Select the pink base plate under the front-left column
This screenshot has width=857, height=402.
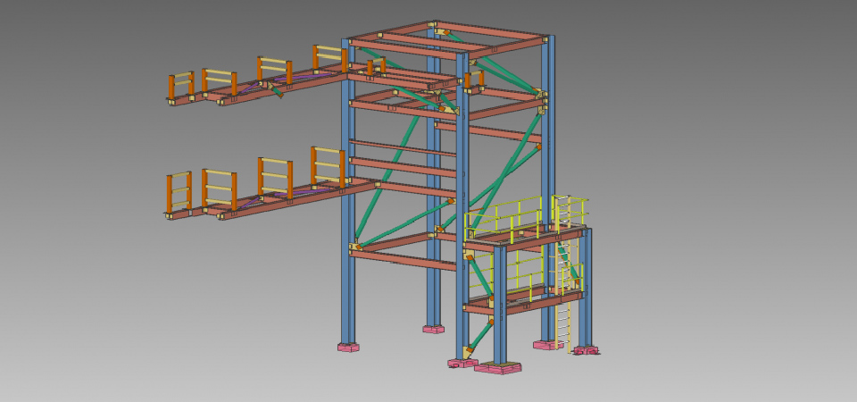click(x=348, y=347)
